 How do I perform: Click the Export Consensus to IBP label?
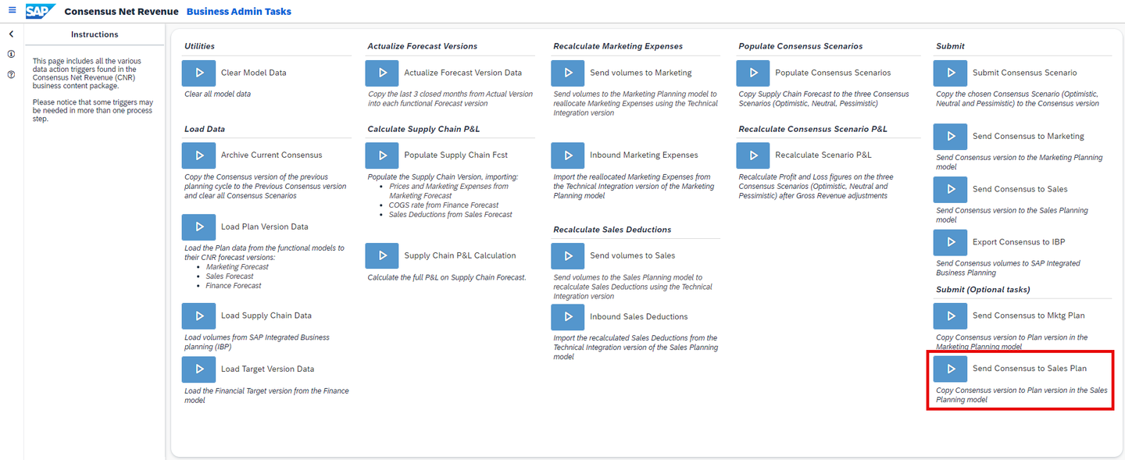[1019, 242]
